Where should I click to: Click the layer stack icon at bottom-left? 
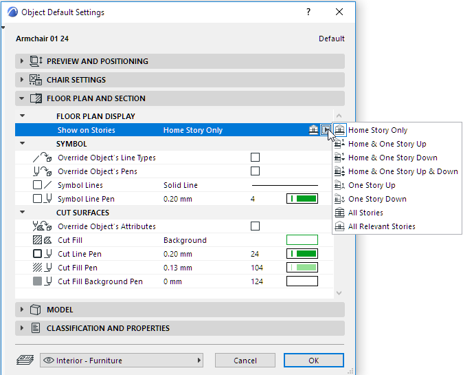pos(25,360)
